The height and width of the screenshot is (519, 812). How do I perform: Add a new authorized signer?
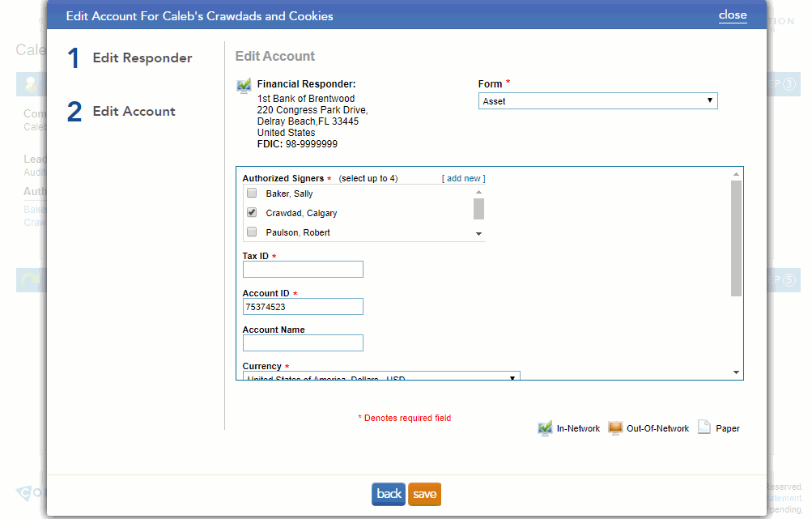461,177
